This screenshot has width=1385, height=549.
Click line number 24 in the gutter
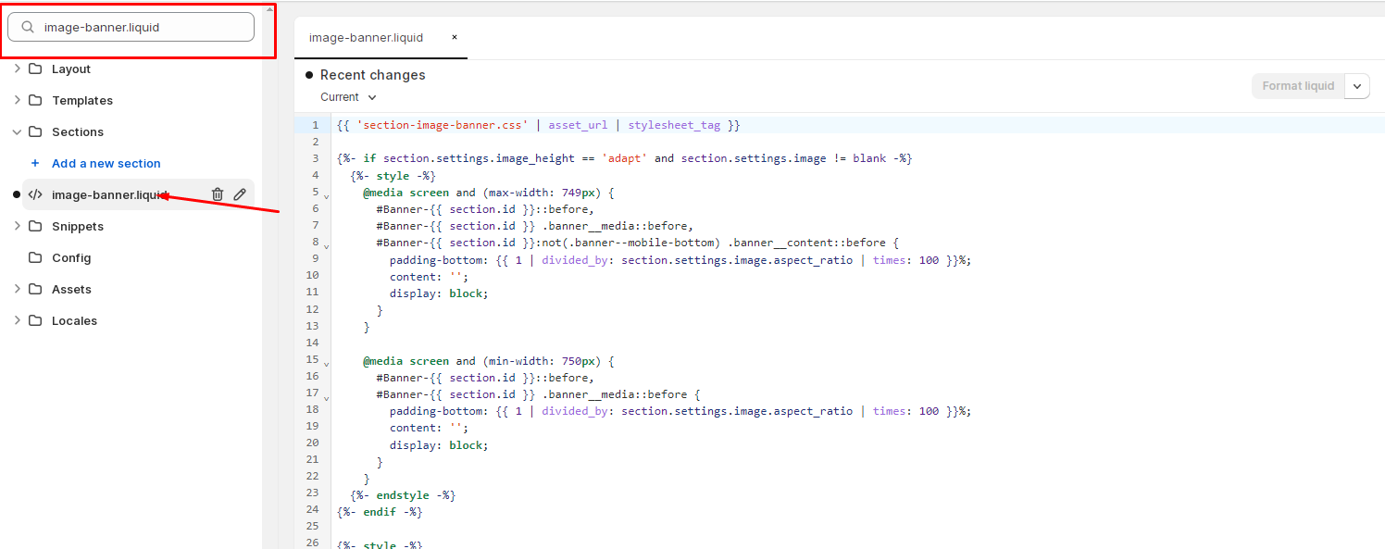[312, 509]
